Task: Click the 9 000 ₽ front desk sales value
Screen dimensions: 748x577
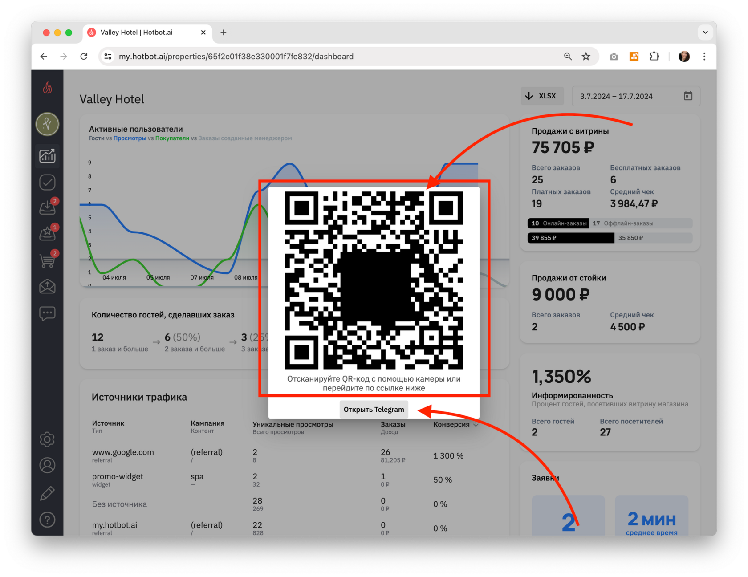Action: (x=561, y=294)
